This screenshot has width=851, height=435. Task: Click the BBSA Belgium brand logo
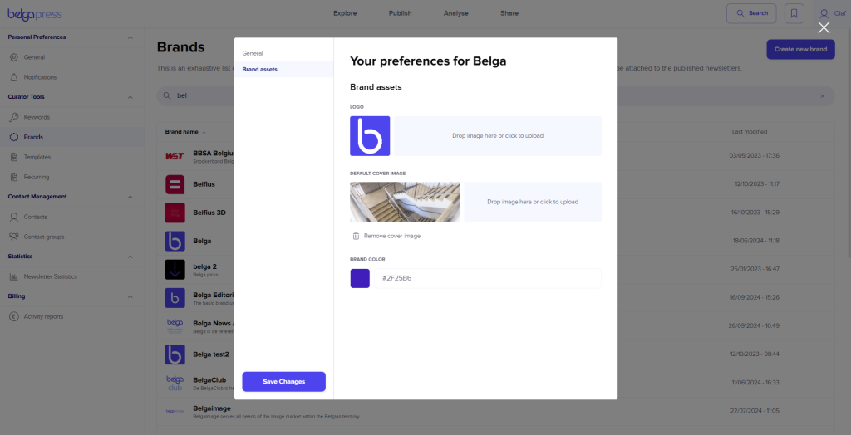tap(175, 156)
